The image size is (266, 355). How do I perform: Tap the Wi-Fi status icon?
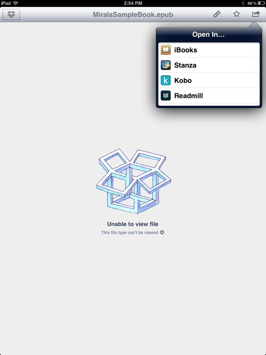click(x=16, y=3)
